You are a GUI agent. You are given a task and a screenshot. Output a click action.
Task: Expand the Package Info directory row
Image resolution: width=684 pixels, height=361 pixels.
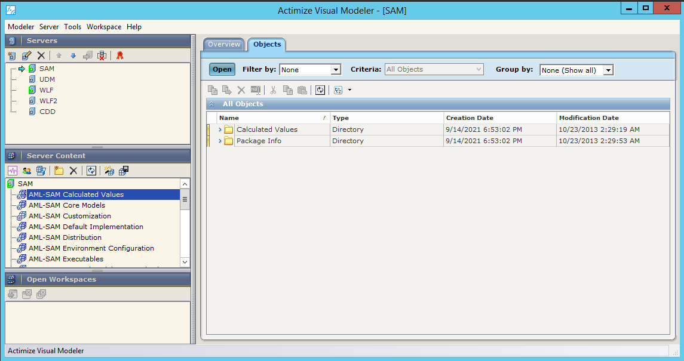click(x=220, y=141)
